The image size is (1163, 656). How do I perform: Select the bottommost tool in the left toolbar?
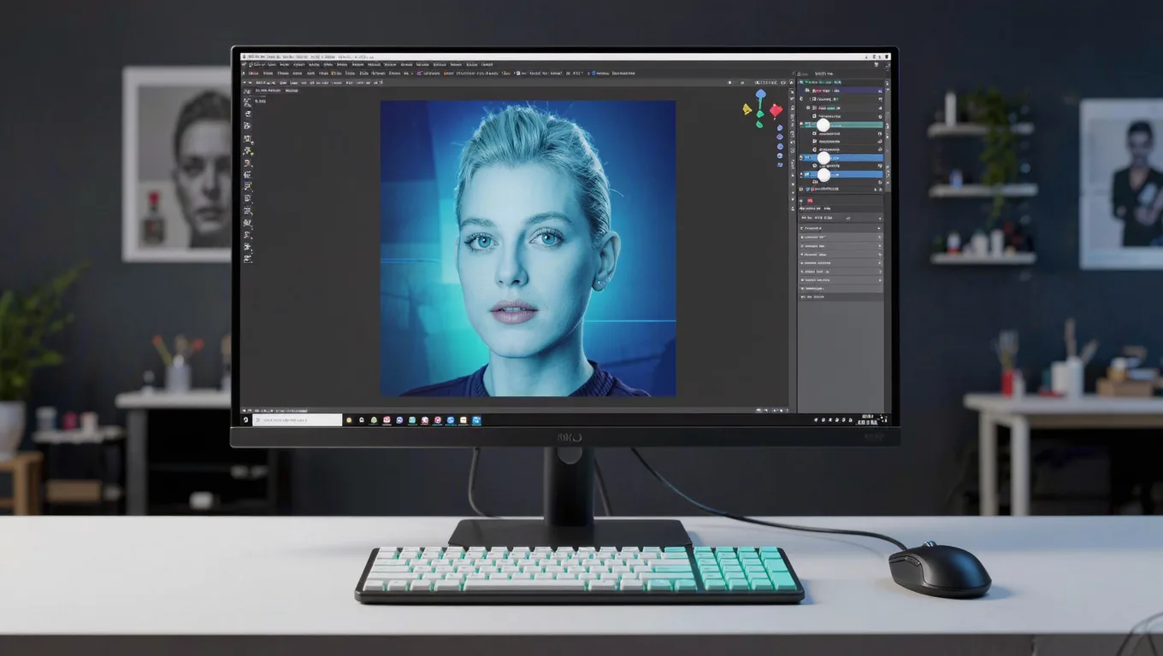pyautogui.click(x=248, y=257)
